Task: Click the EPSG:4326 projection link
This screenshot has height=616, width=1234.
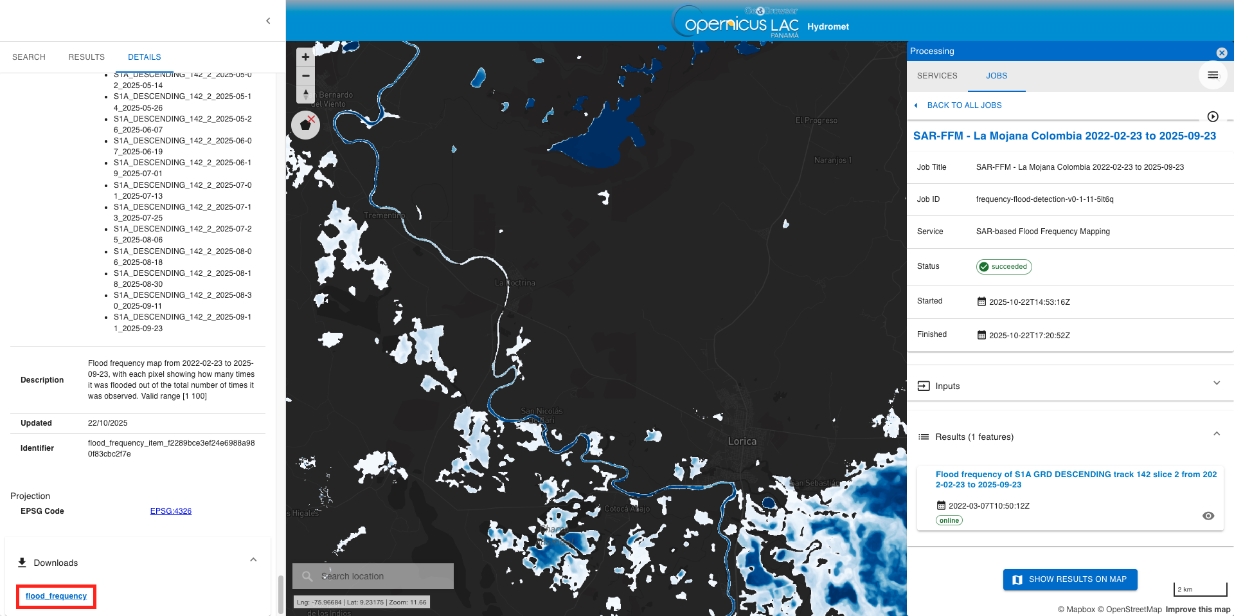Action: (170, 511)
